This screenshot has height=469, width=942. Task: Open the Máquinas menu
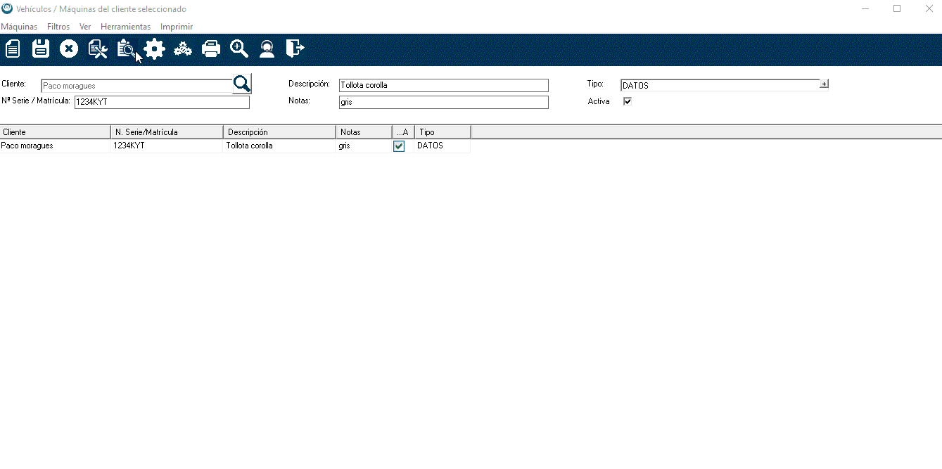(x=19, y=27)
